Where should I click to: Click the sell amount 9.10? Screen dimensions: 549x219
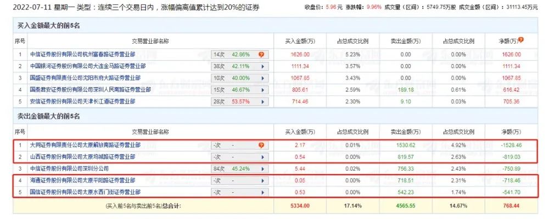406,102
